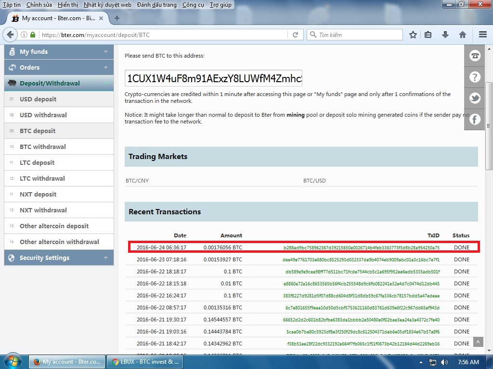Screen dimensions: 493x369
Task: Click the volume speaker tray icon
Action: click(444, 362)
